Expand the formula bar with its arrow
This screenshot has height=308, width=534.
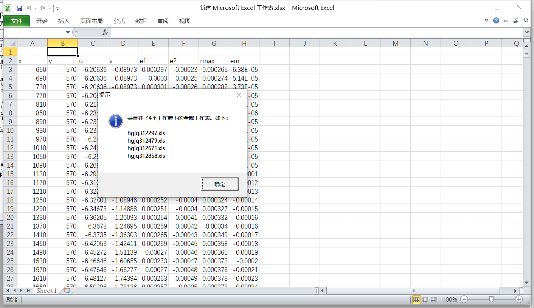click(526, 33)
